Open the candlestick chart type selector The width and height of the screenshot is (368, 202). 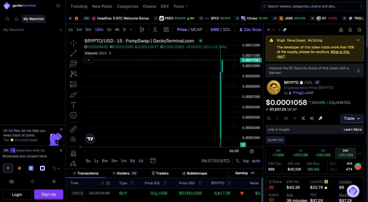click(142, 30)
